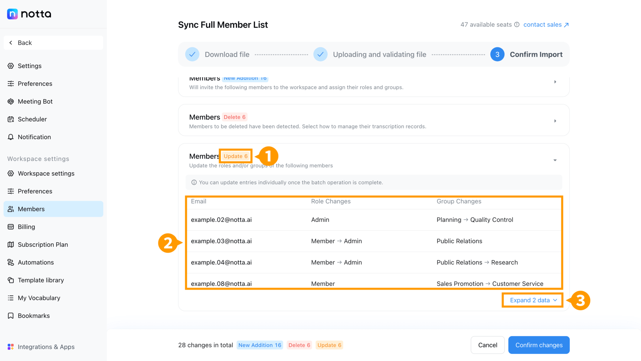Open Notification settings
This screenshot has width=641, height=361.
point(53,137)
